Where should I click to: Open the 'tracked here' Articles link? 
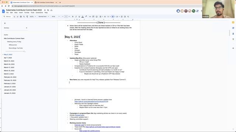[x=80, y=115]
